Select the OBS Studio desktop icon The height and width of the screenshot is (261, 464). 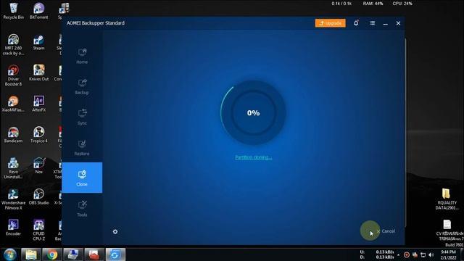[38, 196]
